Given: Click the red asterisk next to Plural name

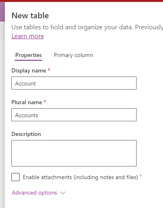Looking at the screenshot, I should click(45, 101).
